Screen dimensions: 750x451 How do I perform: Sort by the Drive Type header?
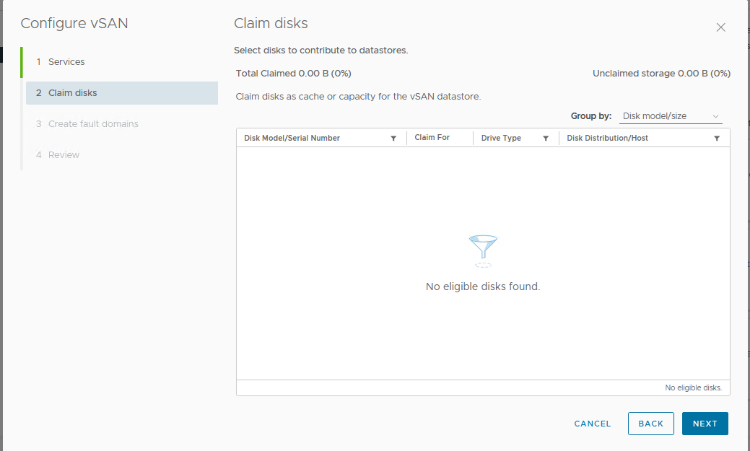click(501, 138)
